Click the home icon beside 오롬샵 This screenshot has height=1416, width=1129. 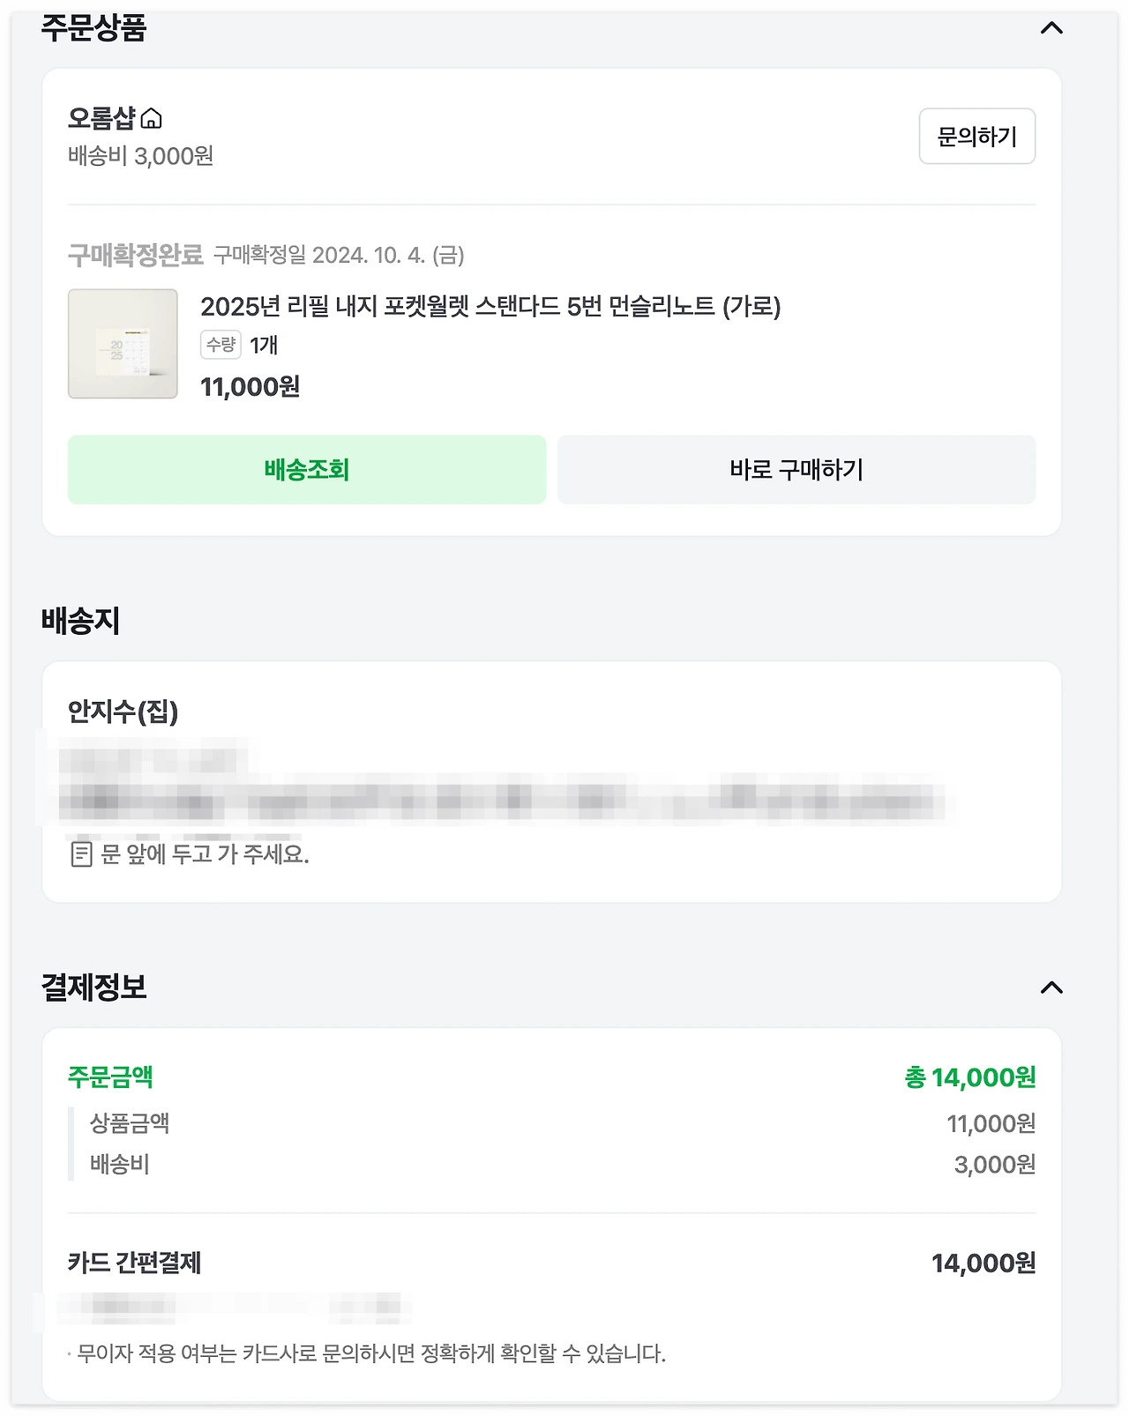pos(152,118)
